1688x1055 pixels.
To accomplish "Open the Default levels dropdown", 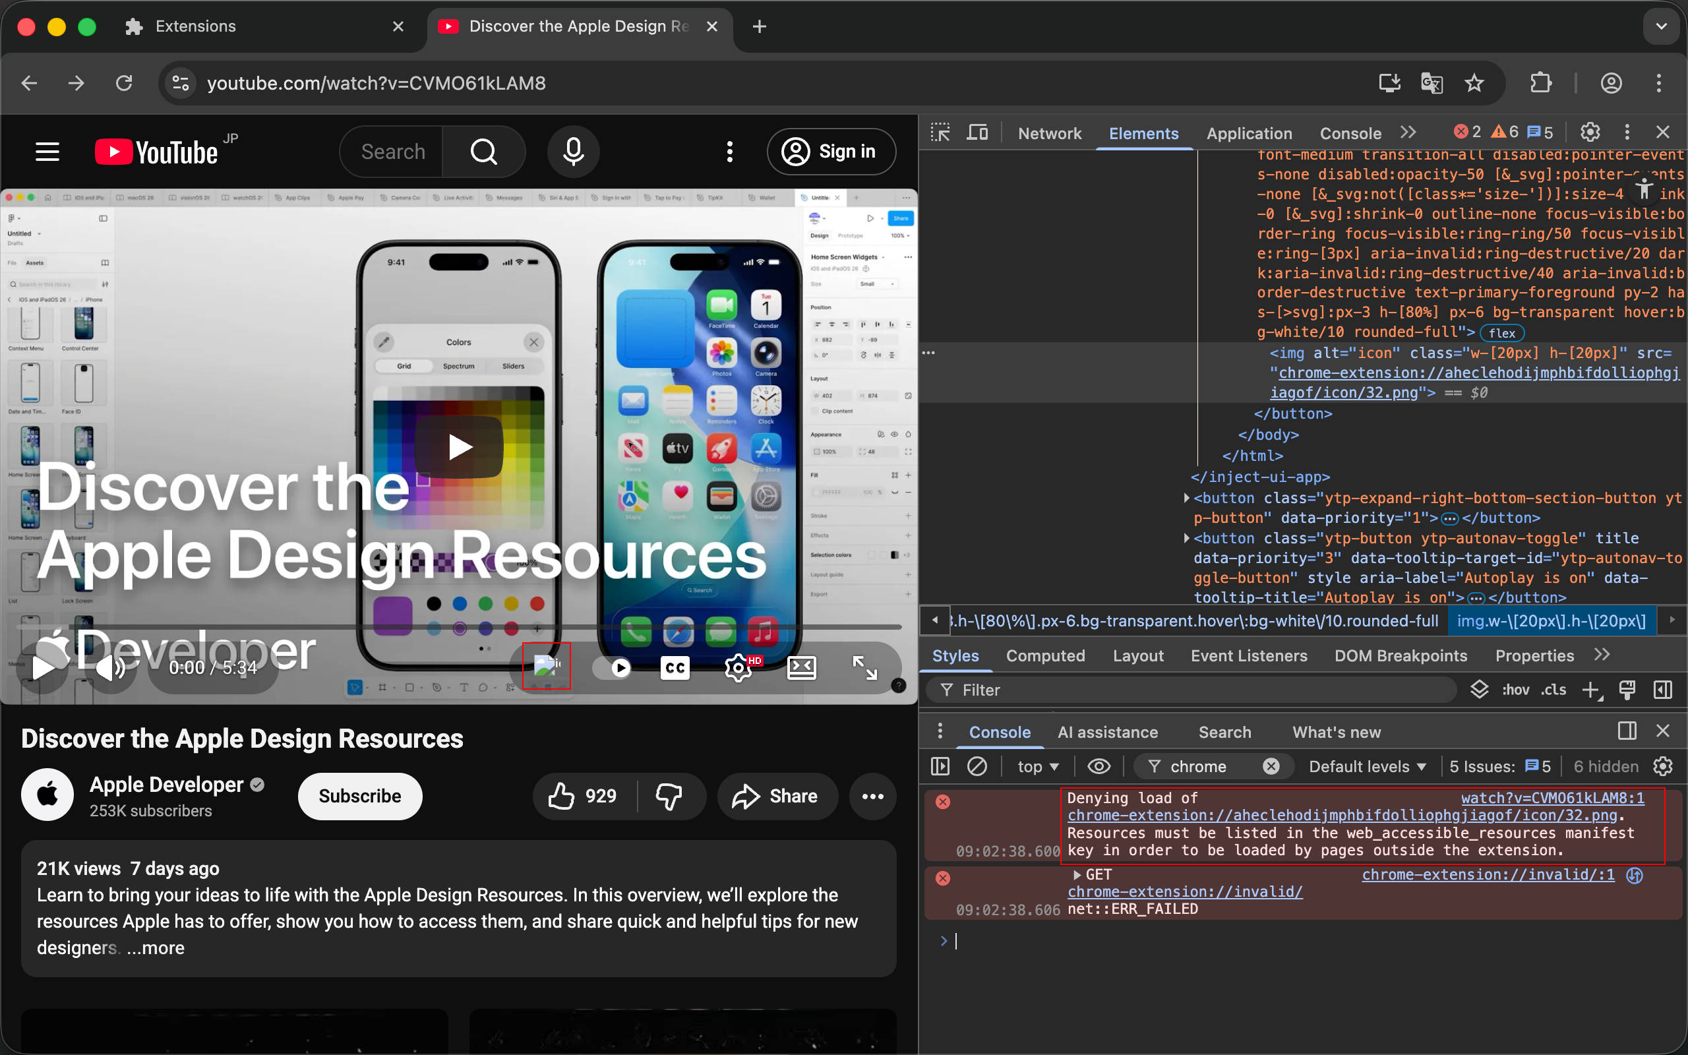I will (1366, 766).
